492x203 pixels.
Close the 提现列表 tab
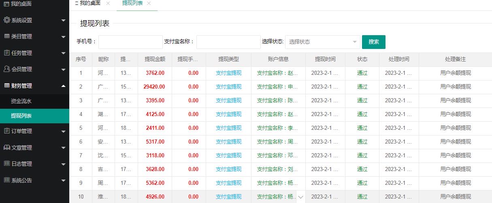point(149,3)
